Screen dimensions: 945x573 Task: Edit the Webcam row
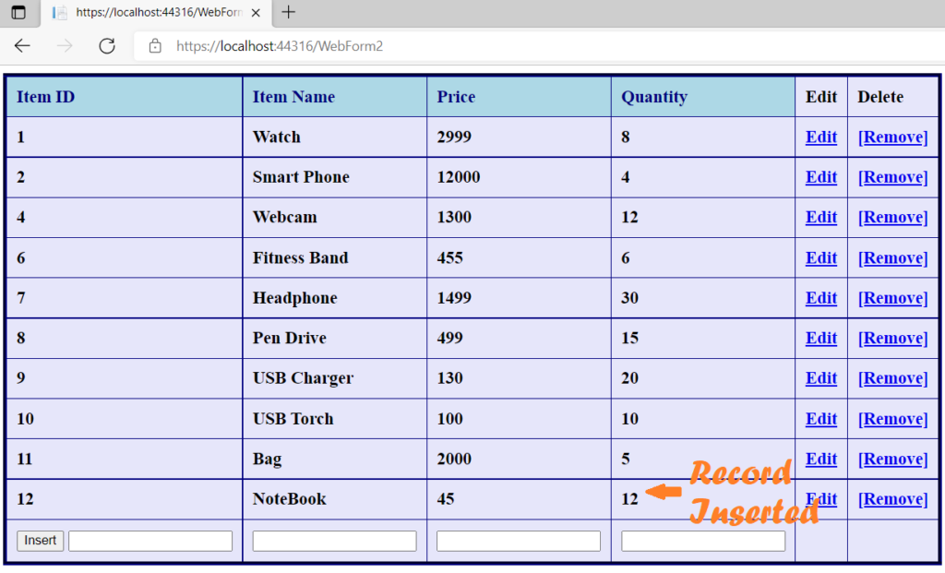[x=820, y=218]
